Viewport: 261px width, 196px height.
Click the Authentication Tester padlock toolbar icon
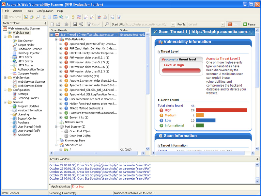pos(73,17)
